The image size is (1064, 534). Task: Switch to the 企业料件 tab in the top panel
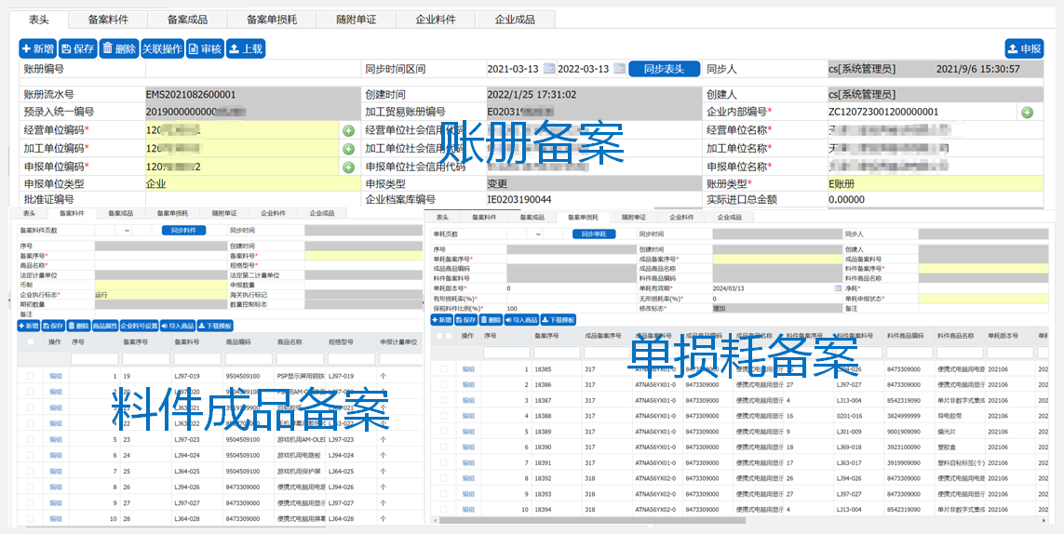point(435,20)
